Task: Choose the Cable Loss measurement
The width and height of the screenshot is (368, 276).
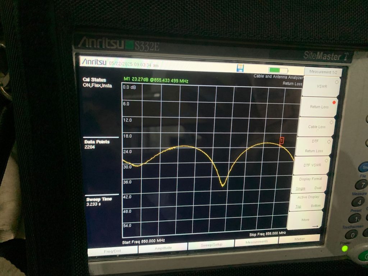Action: coord(317,127)
